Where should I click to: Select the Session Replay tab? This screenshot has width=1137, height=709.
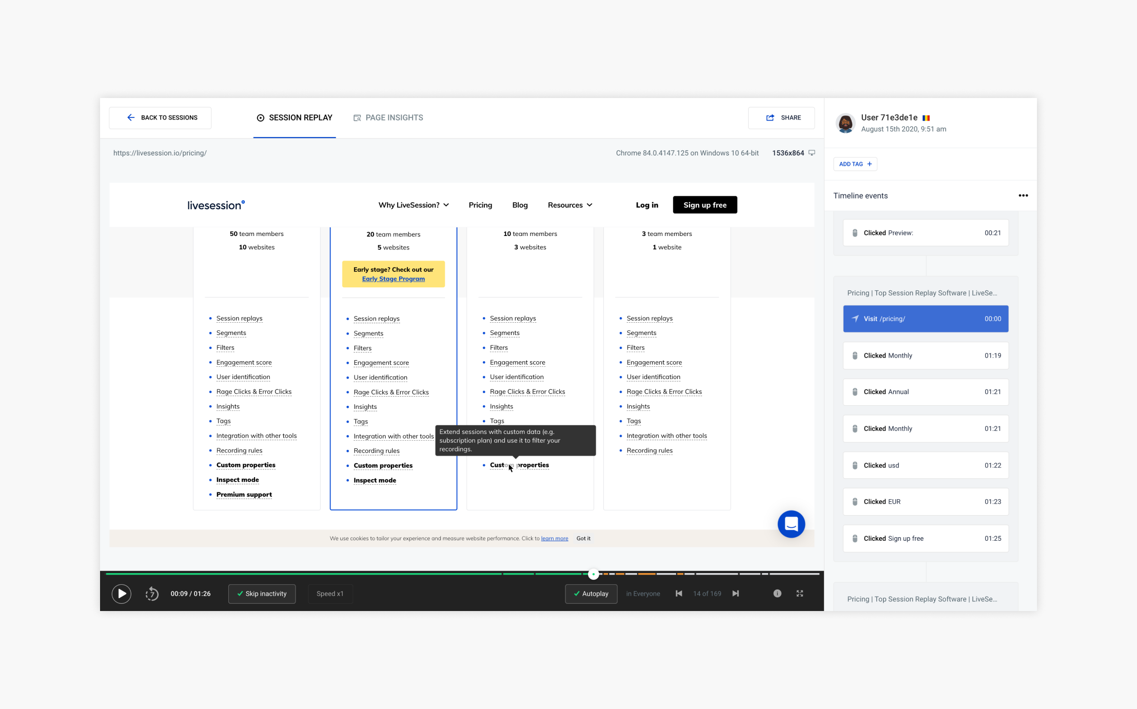coord(294,117)
